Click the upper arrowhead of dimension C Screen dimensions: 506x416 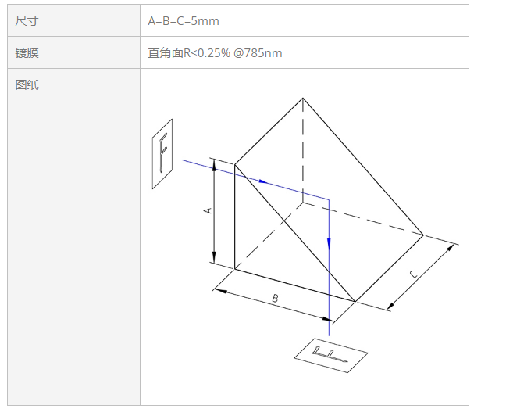point(450,248)
